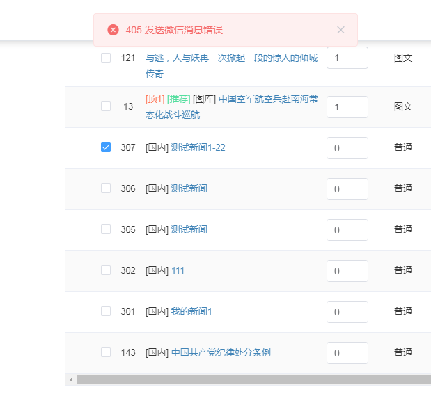
Task: Click the 我的新闻1 article link
Action: click(x=191, y=311)
